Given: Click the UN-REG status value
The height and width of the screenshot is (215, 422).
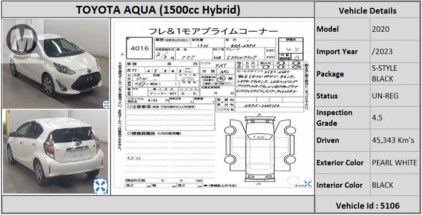Looking at the screenshot, I should (x=385, y=96).
